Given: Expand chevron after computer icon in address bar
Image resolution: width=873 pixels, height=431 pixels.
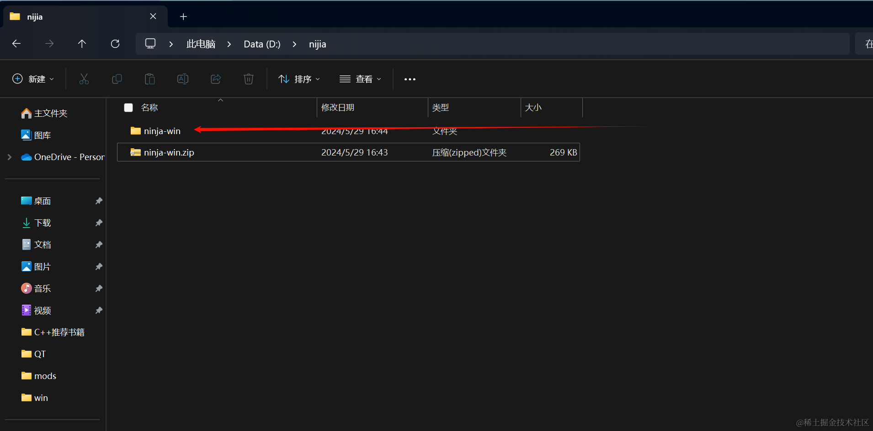Looking at the screenshot, I should click(171, 44).
